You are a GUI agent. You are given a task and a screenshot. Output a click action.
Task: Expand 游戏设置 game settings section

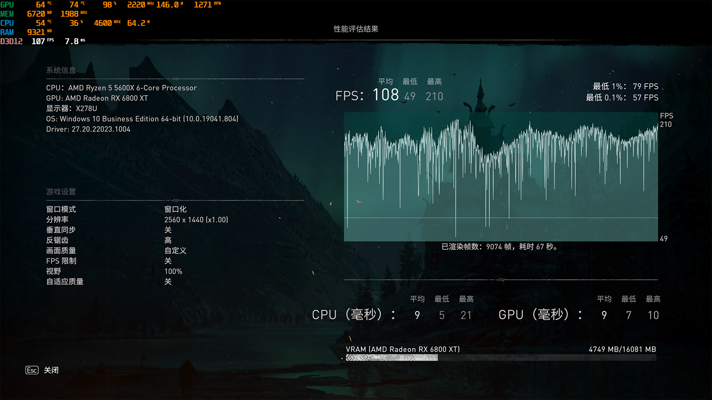click(61, 191)
